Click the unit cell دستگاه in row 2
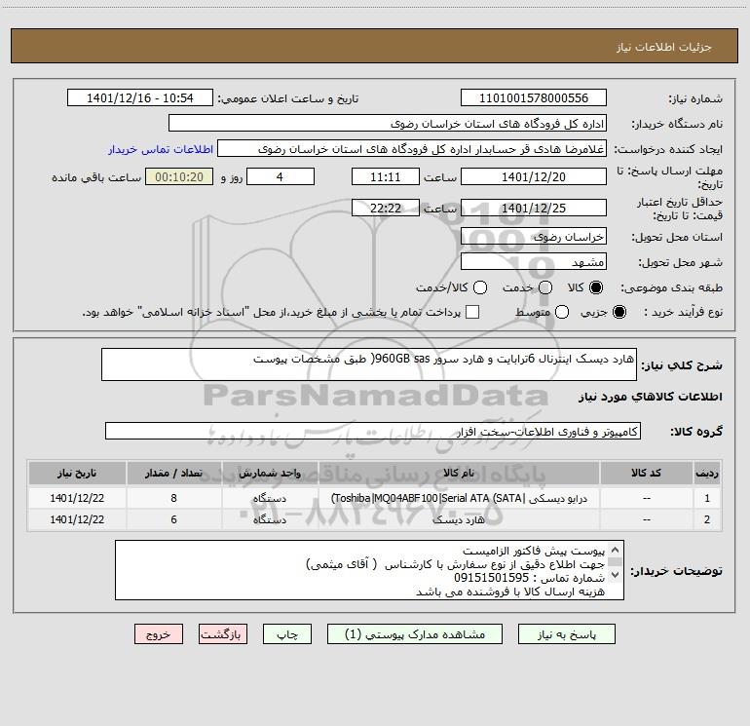This screenshot has width=750, height=726. 270,519
